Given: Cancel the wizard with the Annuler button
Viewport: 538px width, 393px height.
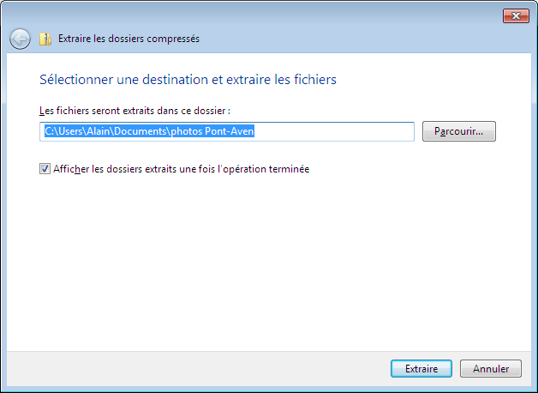Looking at the screenshot, I should [x=491, y=369].
